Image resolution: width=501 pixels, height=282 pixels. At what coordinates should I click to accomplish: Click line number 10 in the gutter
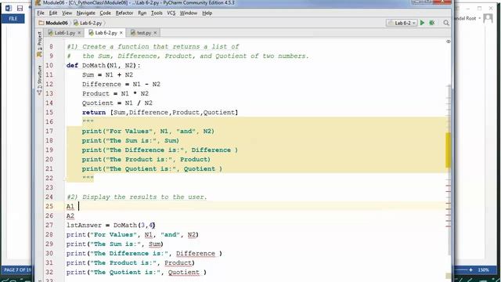tap(49, 65)
